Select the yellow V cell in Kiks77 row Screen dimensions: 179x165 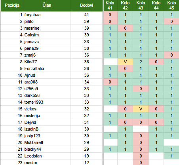tap(125, 62)
